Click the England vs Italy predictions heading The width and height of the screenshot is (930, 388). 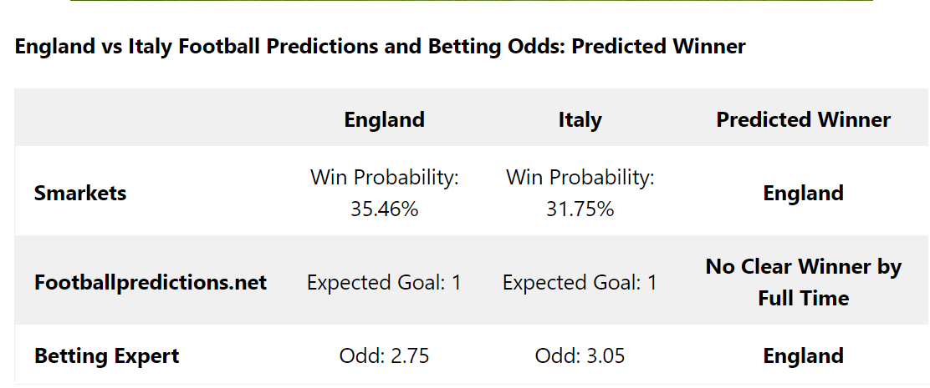pos(380,47)
